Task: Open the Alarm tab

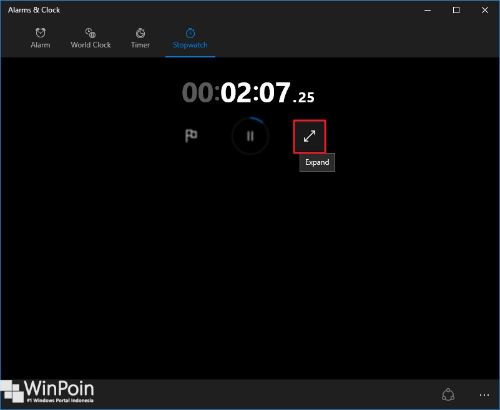Action: (40, 39)
